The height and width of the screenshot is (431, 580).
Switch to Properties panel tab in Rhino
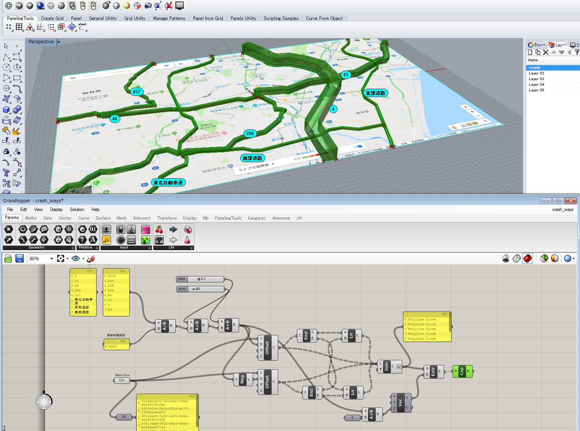(x=536, y=45)
